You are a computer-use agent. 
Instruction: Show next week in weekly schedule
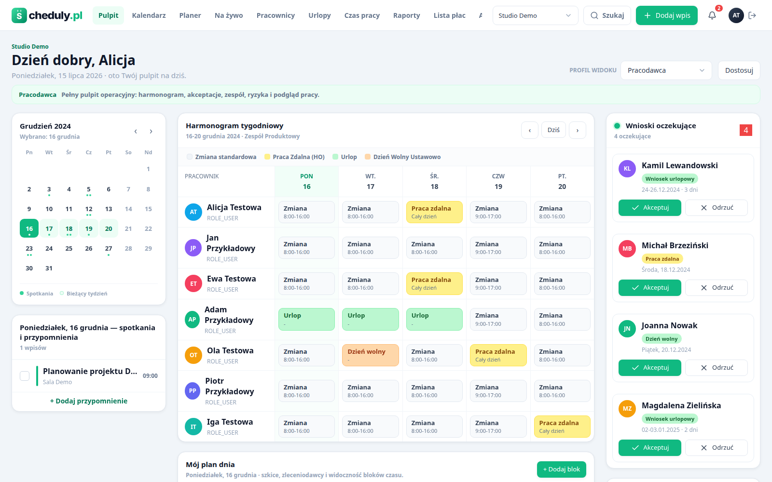pos(578,130)
